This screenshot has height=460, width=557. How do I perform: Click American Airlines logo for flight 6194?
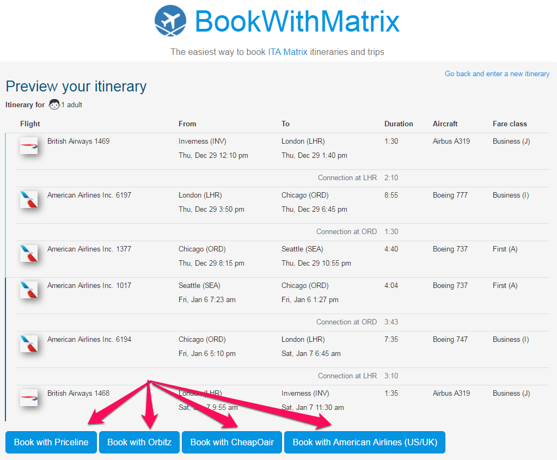29,344
